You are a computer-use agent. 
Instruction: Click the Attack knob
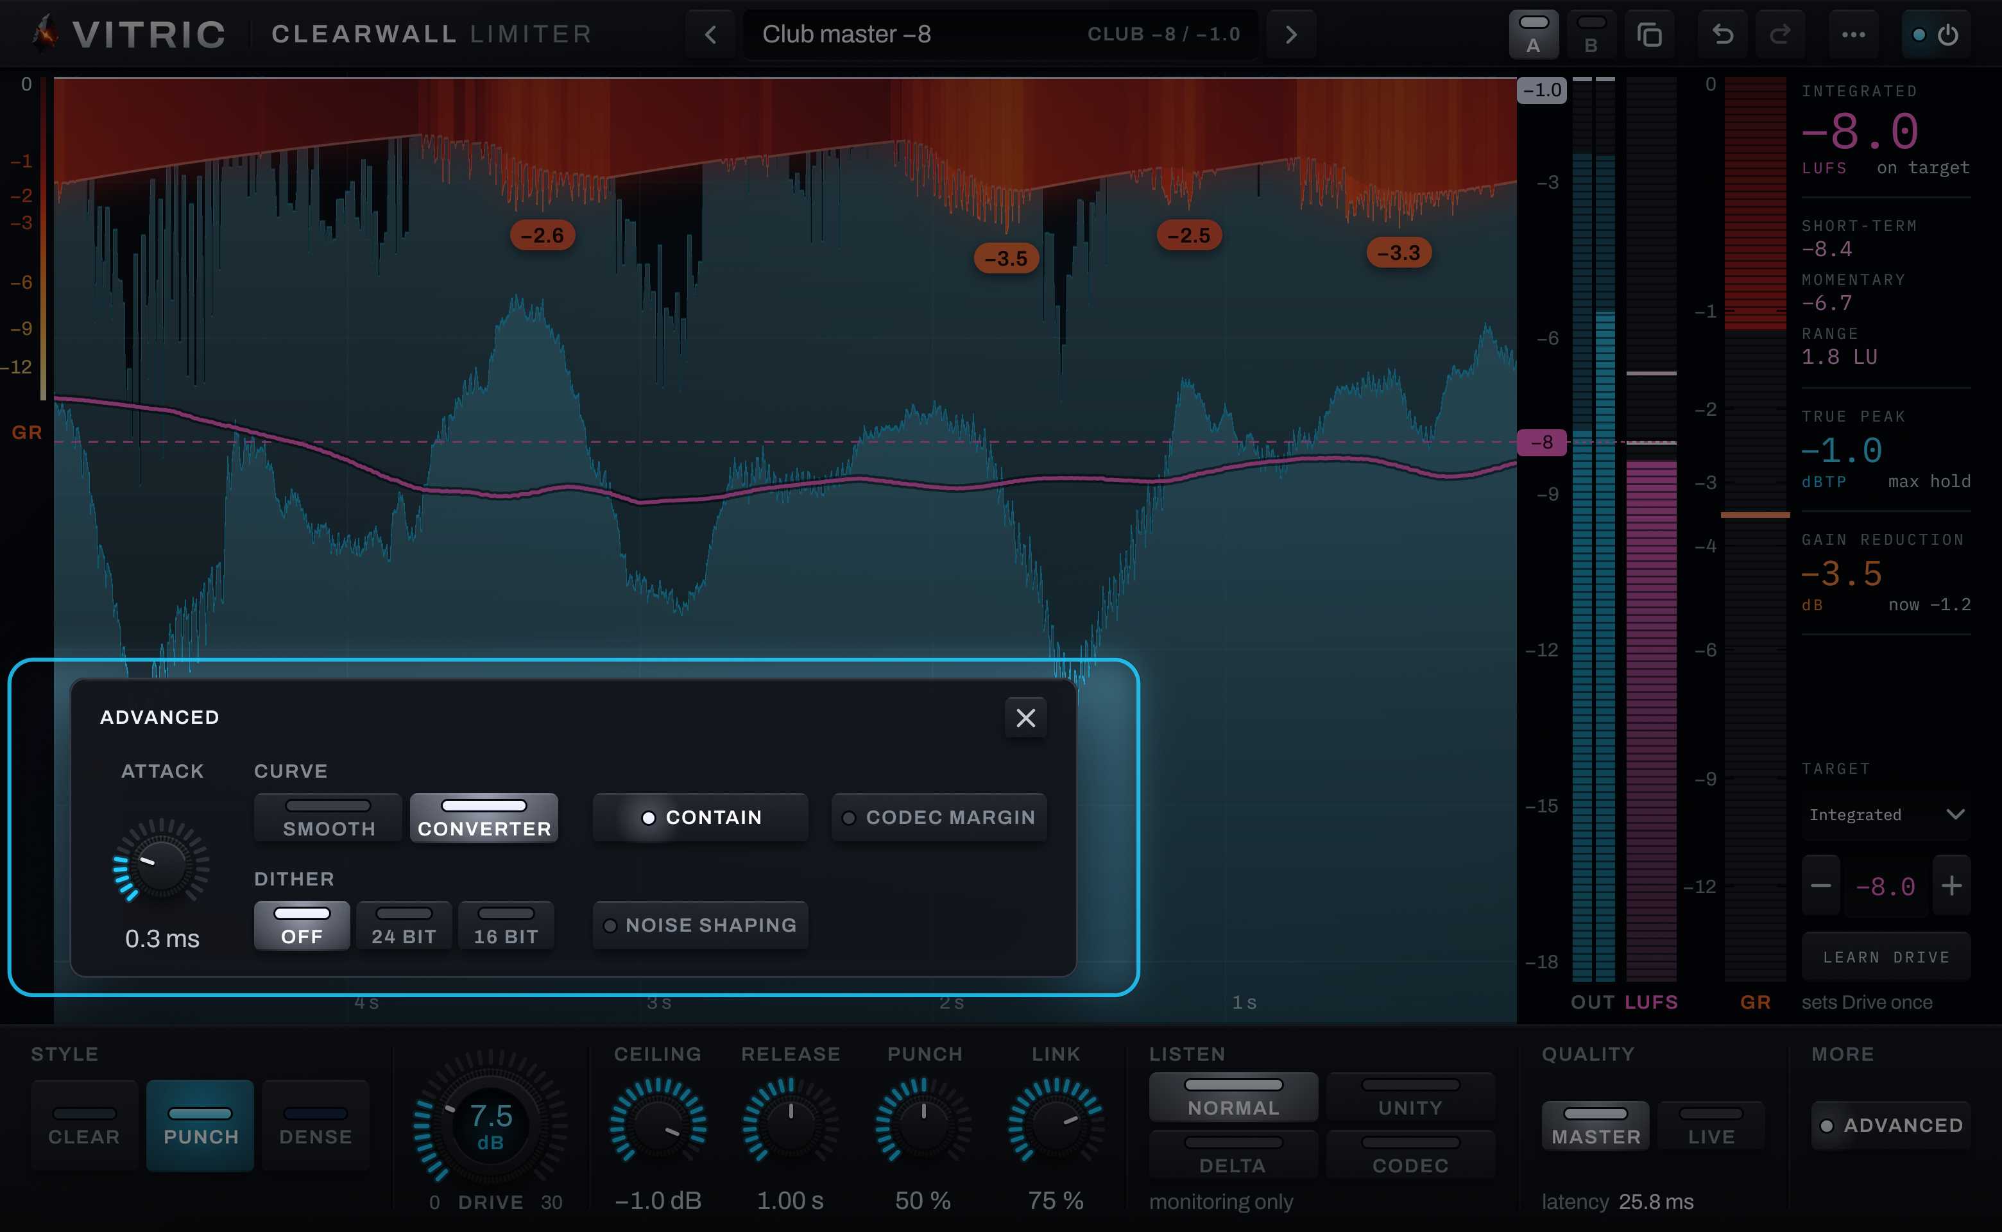(161, 866)
